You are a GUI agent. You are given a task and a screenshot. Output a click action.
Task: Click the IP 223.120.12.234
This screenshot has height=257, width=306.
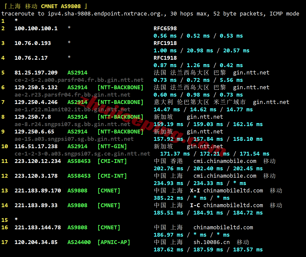click(x=38, y=161)
